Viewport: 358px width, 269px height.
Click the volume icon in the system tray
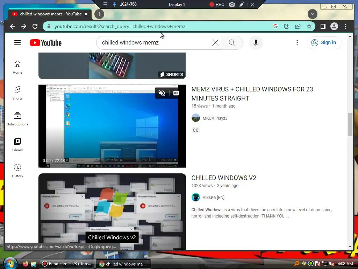(x=332, y=264)
